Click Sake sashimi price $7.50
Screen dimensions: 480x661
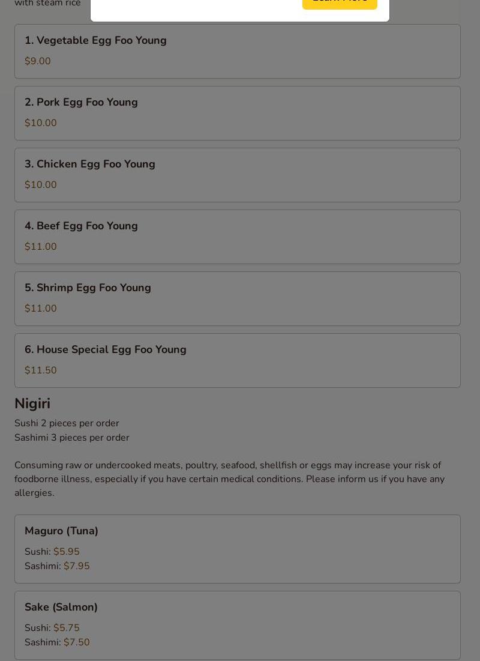click(x=77, y=642)
